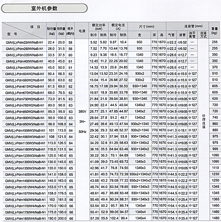The height and width of the screenshot is (222, 221).
Task: Click the 高 height sub-header
Action: tap(162, 35)
